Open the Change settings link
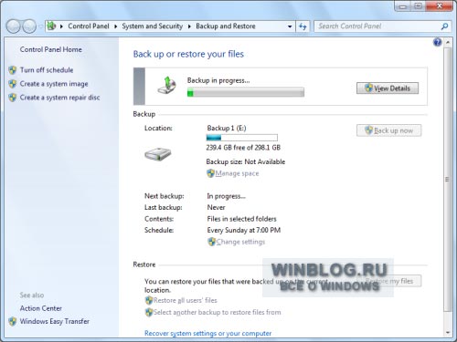Screen dimensions: 457x342 tap(240, 242)
